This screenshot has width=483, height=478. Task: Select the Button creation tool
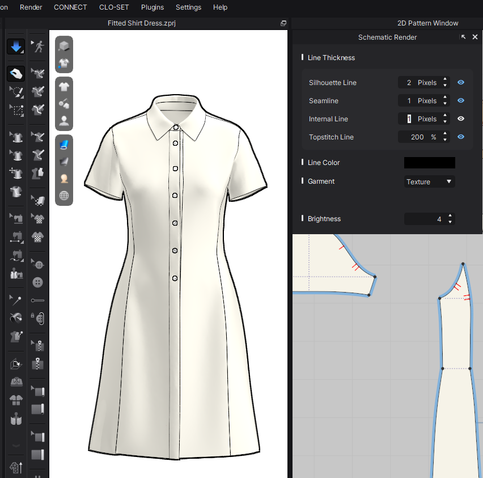(x=37, y=282)
